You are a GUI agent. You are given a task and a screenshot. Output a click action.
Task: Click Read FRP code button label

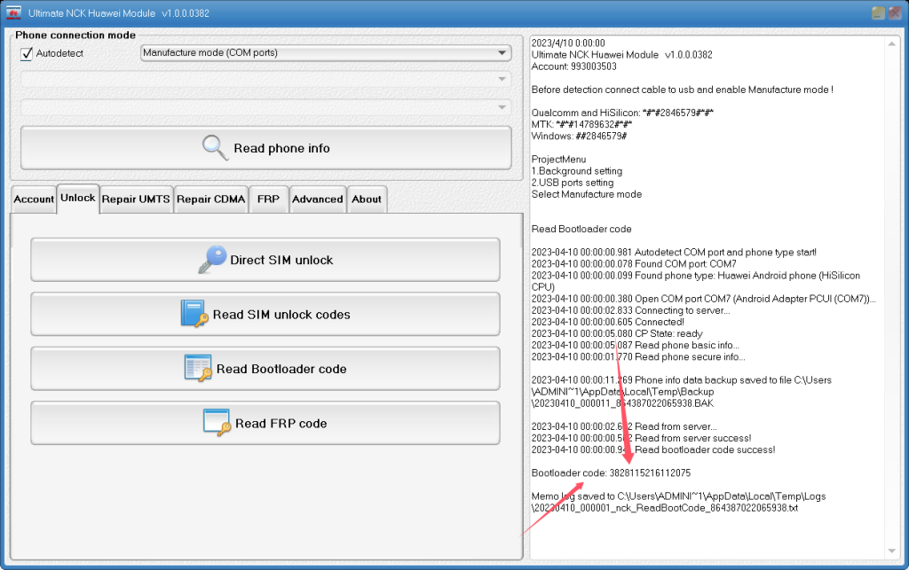pos(281,423)
